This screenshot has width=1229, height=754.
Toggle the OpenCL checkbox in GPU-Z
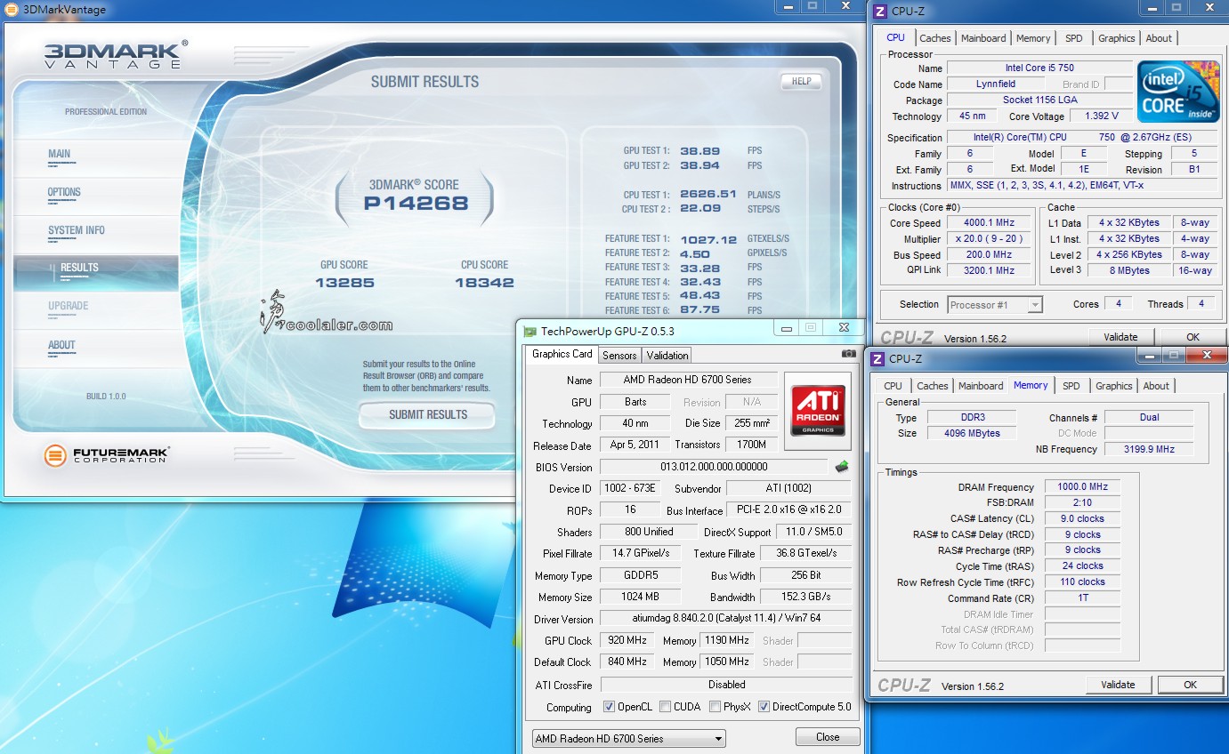[610, 707]
